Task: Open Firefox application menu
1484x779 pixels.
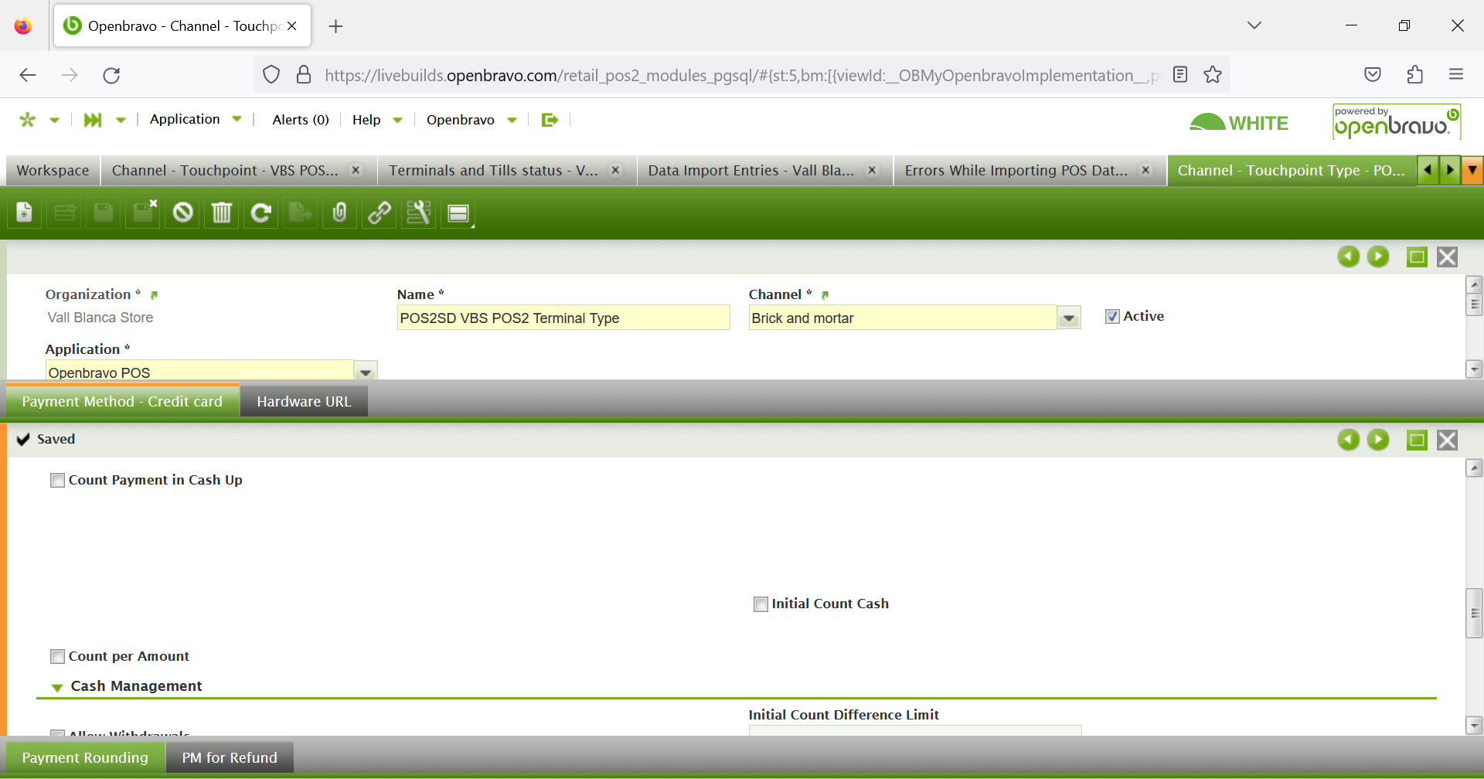Action: [1456, 75]
